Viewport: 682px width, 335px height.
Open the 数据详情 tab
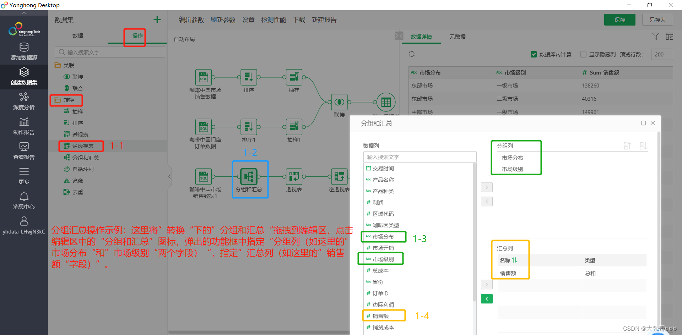pyautogui.click(x=421, y=37)
